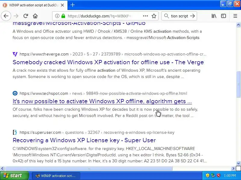
Task: Click theverge.com result URL breadcrumb
Action: click(x=113, y=54)
